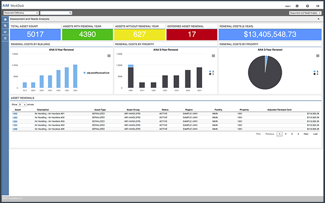Click the yellow 627 tile
Viewport: 325px width, 203px height.
[140, 34]
